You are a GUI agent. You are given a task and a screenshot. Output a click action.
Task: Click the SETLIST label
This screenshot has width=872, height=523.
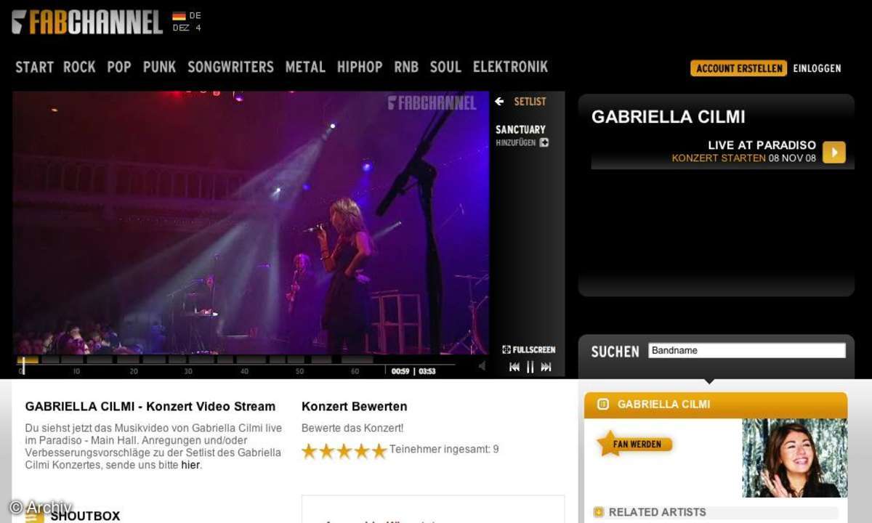(x=530, y=102)
